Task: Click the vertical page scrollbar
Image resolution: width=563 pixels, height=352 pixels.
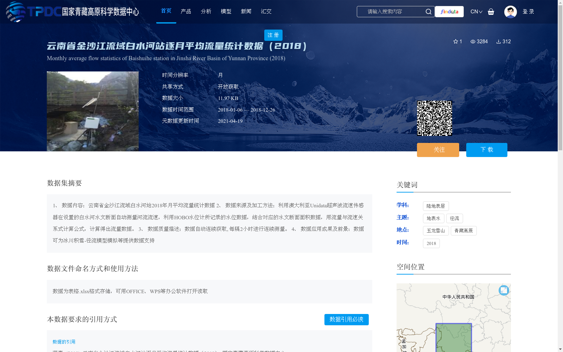Action: click(560, 77)
